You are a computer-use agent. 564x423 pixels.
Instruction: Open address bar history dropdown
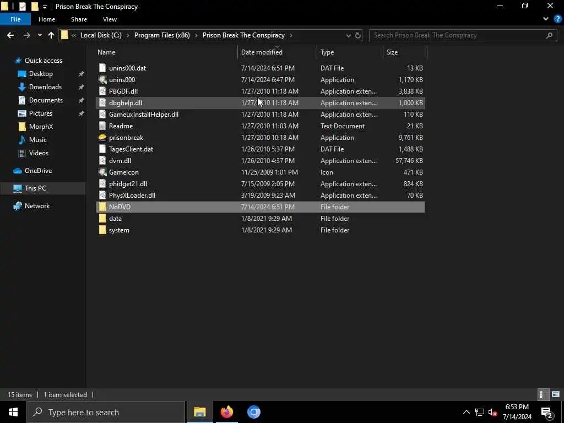(348, 35)
